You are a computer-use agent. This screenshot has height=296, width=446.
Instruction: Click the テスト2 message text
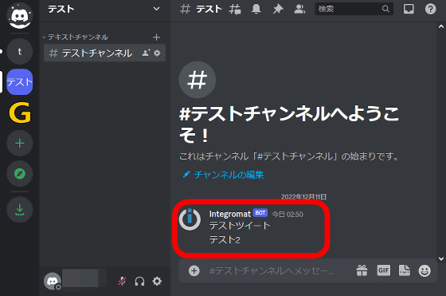tap(225, 240)
